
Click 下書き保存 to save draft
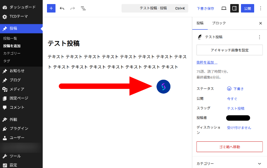[205, 8]
